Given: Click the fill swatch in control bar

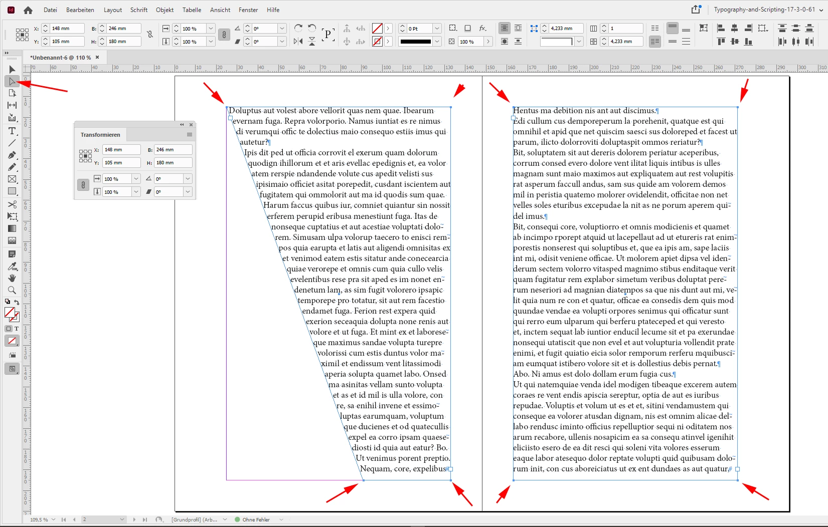Looking at the screenshot, I should click(378, 29).
